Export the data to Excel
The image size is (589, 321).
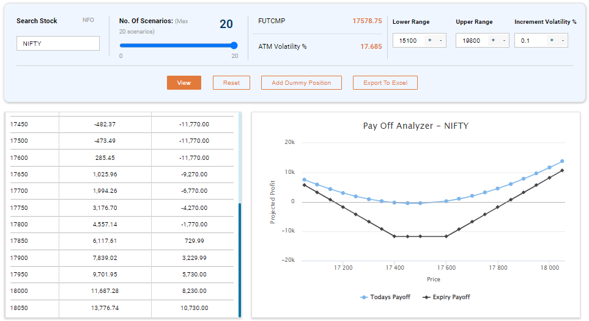[385, 83]
